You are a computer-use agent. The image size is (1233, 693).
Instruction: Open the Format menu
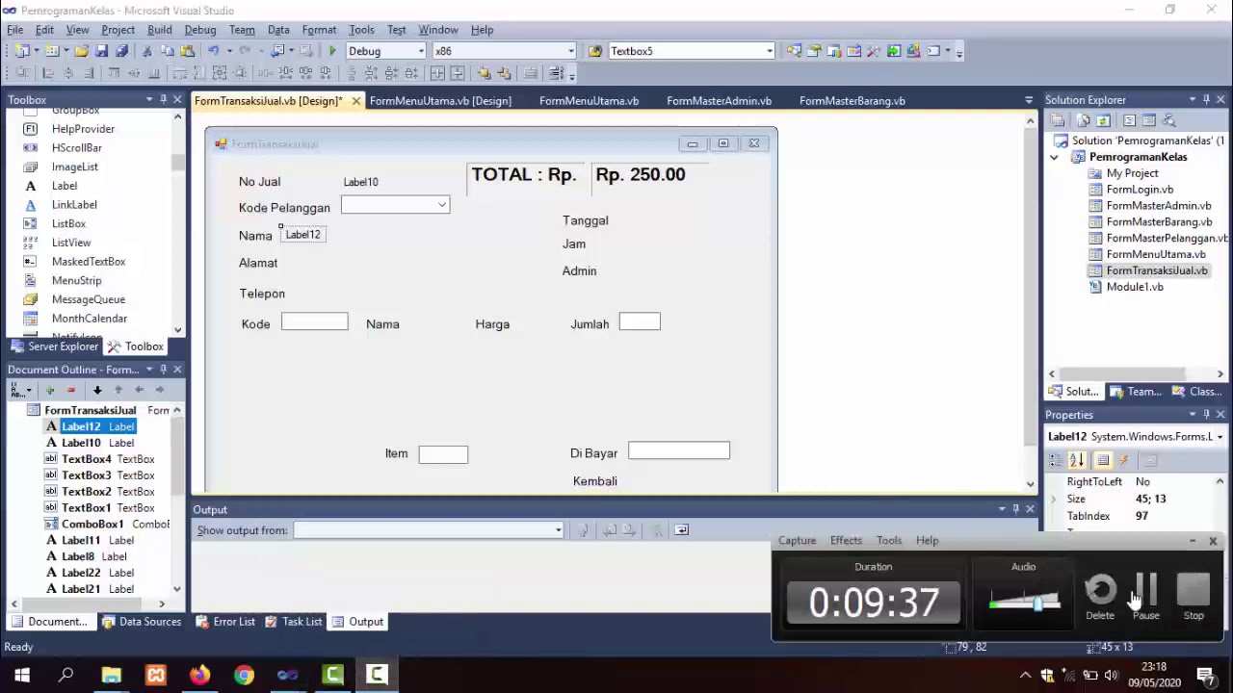coord(319,30)
